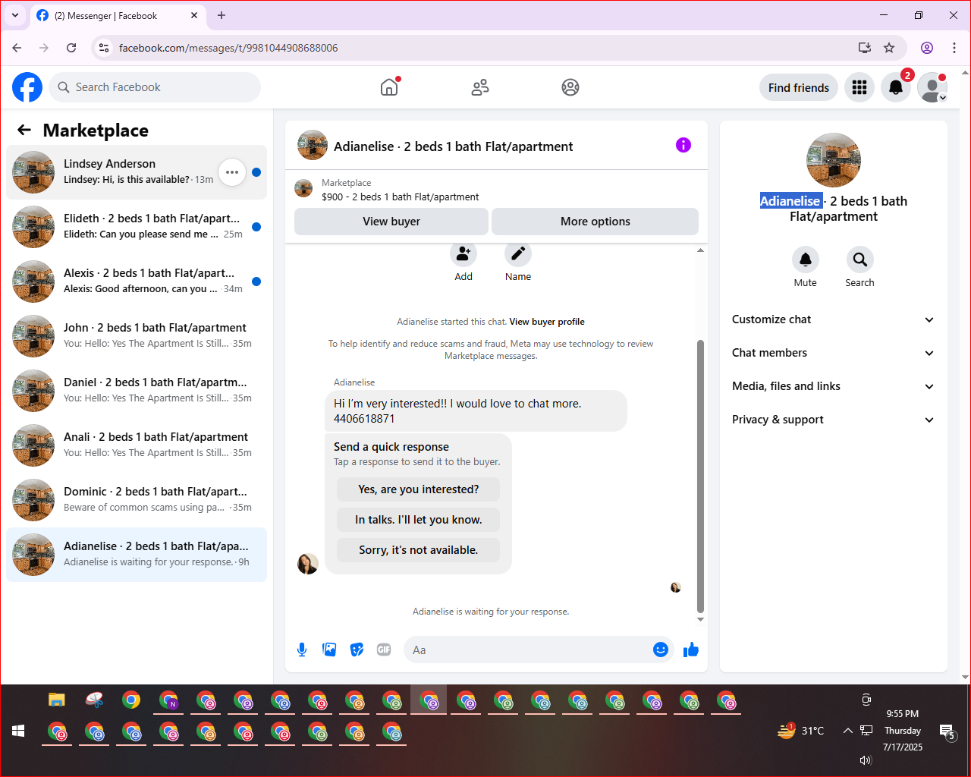Open the nine-dot menu grid
971x777 pixels.
point(859,87)
